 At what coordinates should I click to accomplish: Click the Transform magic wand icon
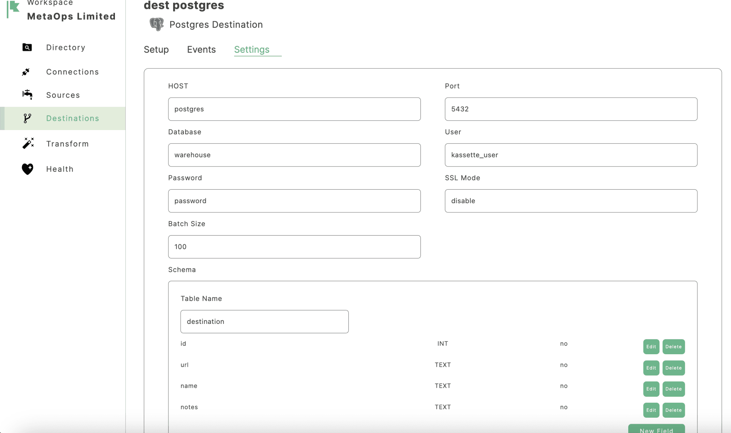coord(28,143)
